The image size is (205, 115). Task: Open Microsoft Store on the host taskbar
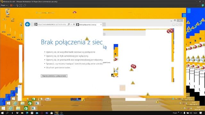click(x=52, y=113)
